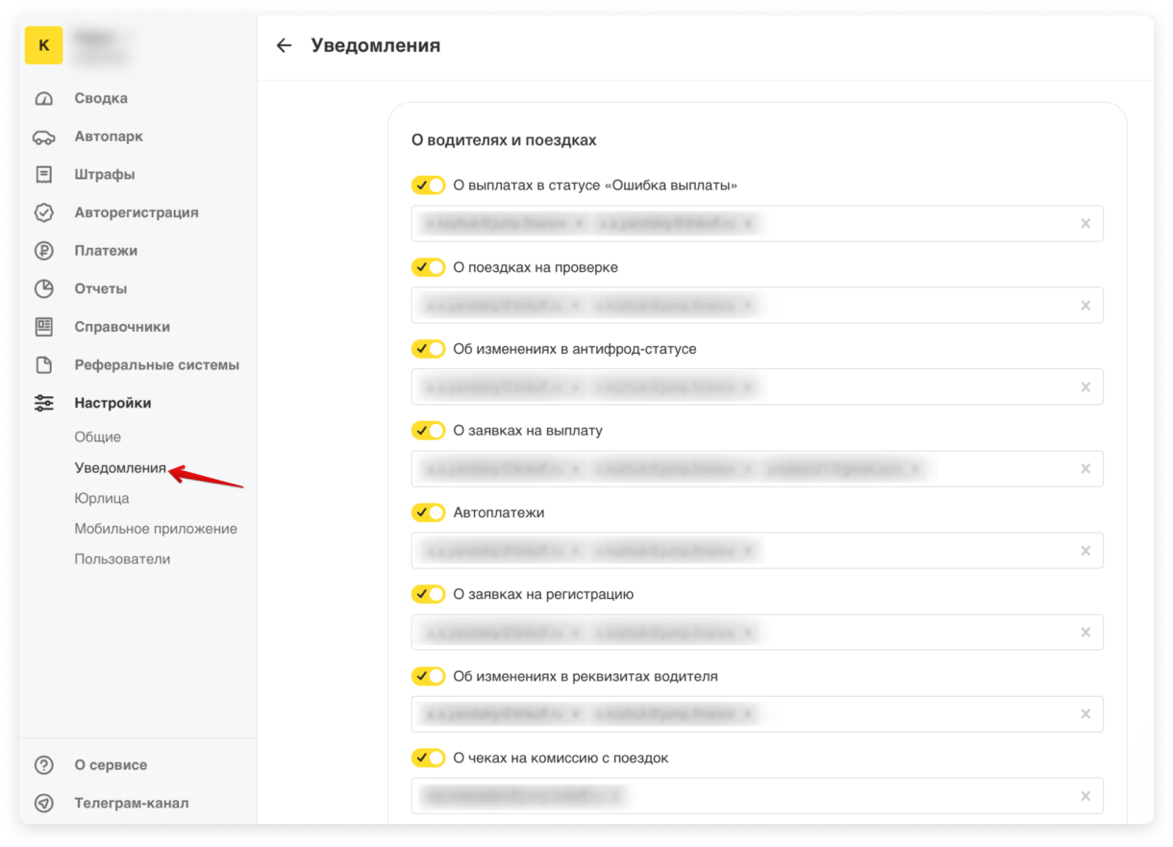Click the checkmark badge icon for Авторегистрация
This screenshot has height=847, width=1173.
coord(44,212)
